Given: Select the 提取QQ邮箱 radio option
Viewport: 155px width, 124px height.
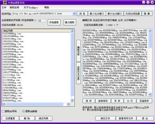Looking at the screenshot, I should pyautogui.click(x=24, y=111).
